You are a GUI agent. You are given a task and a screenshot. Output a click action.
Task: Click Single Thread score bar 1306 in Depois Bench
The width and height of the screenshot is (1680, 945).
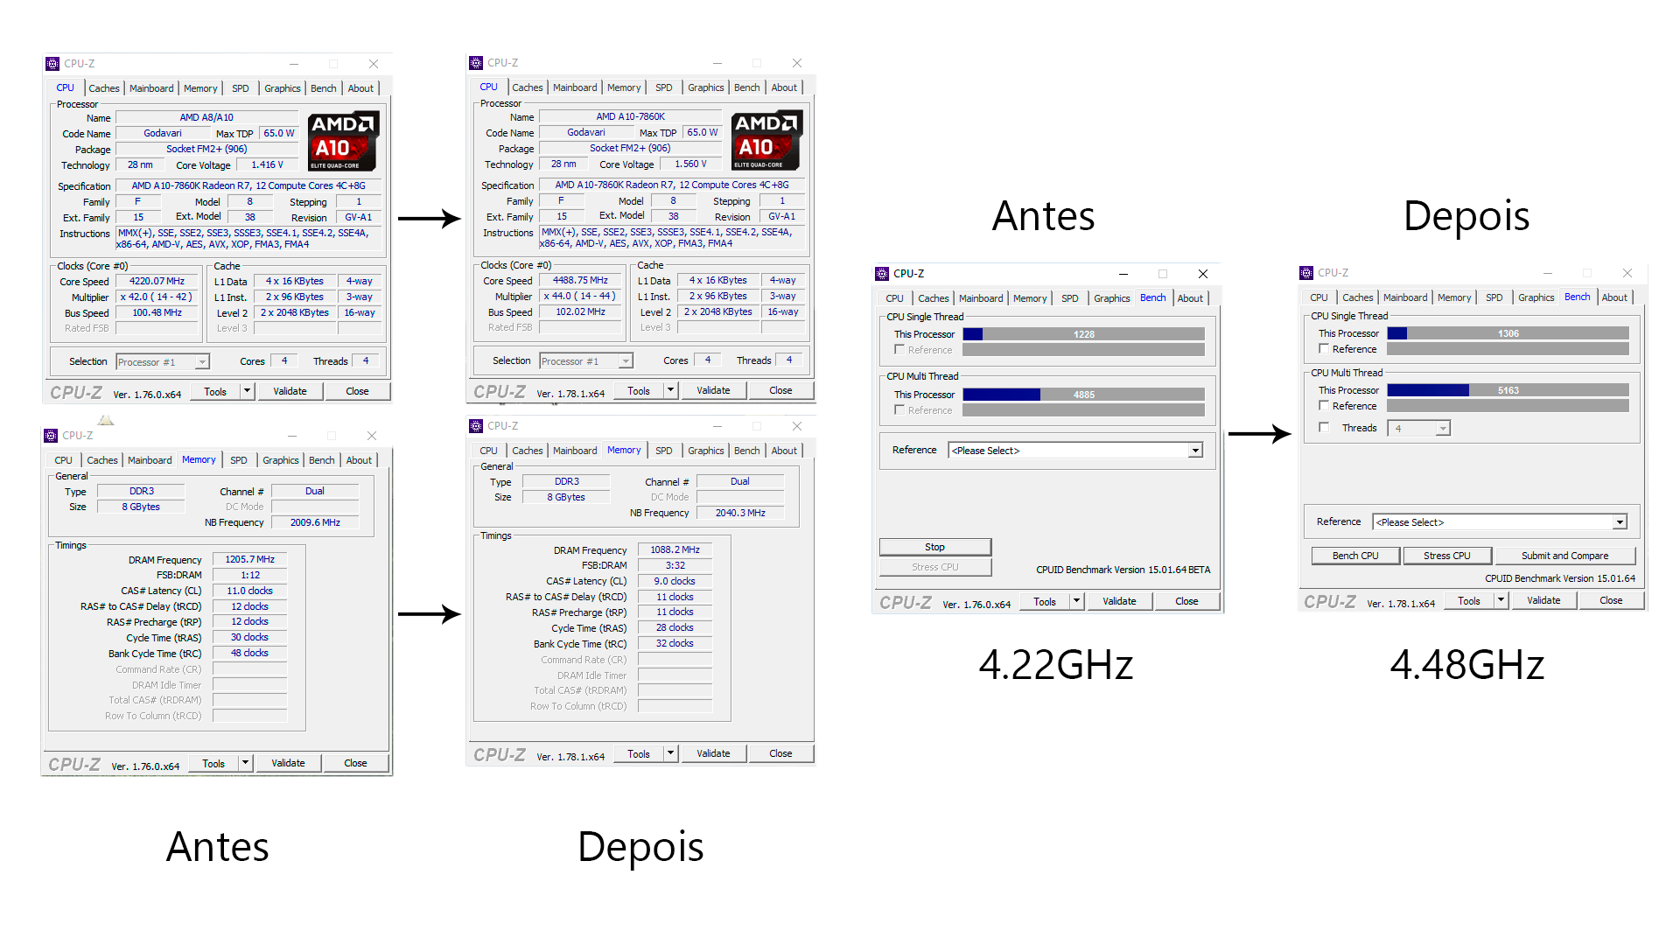[x=1508, y=333]
